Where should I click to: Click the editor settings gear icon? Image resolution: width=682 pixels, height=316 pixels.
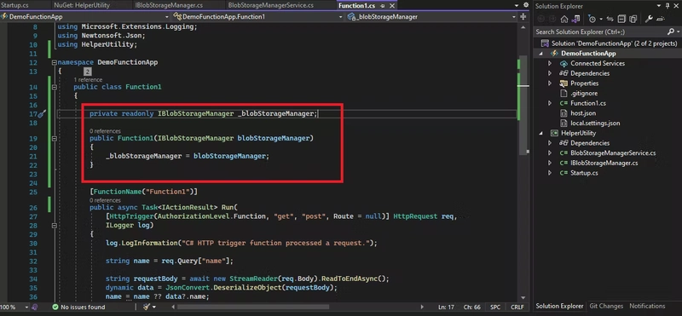[x=525, y=5]
